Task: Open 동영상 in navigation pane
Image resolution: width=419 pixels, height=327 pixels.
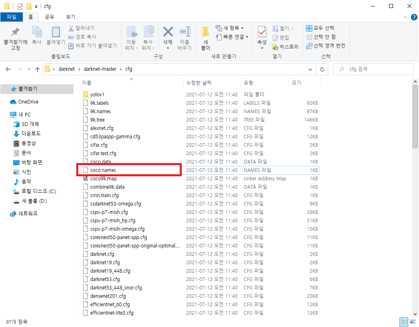Action: (25, 144)
